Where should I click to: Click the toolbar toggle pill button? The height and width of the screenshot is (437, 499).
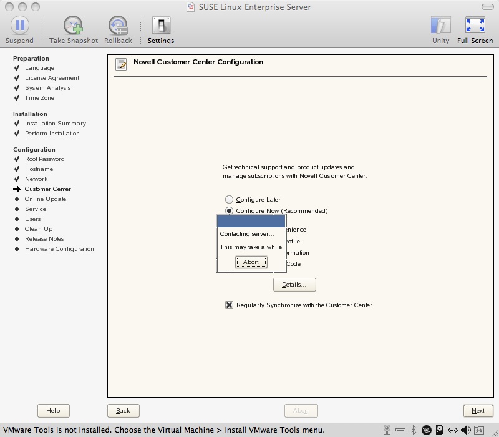click(488, 7)
